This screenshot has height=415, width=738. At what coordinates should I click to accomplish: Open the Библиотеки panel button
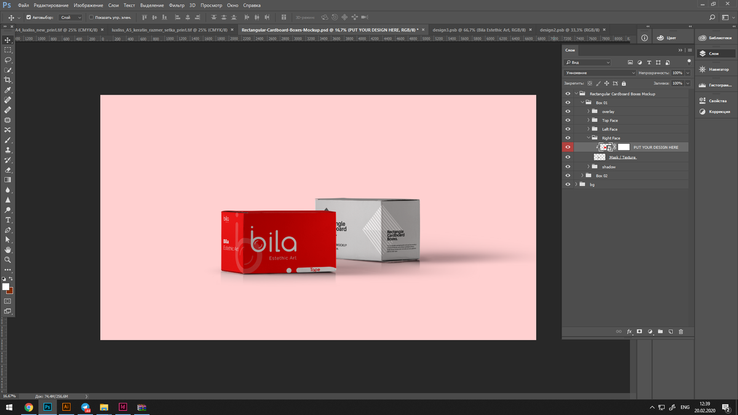715,38
